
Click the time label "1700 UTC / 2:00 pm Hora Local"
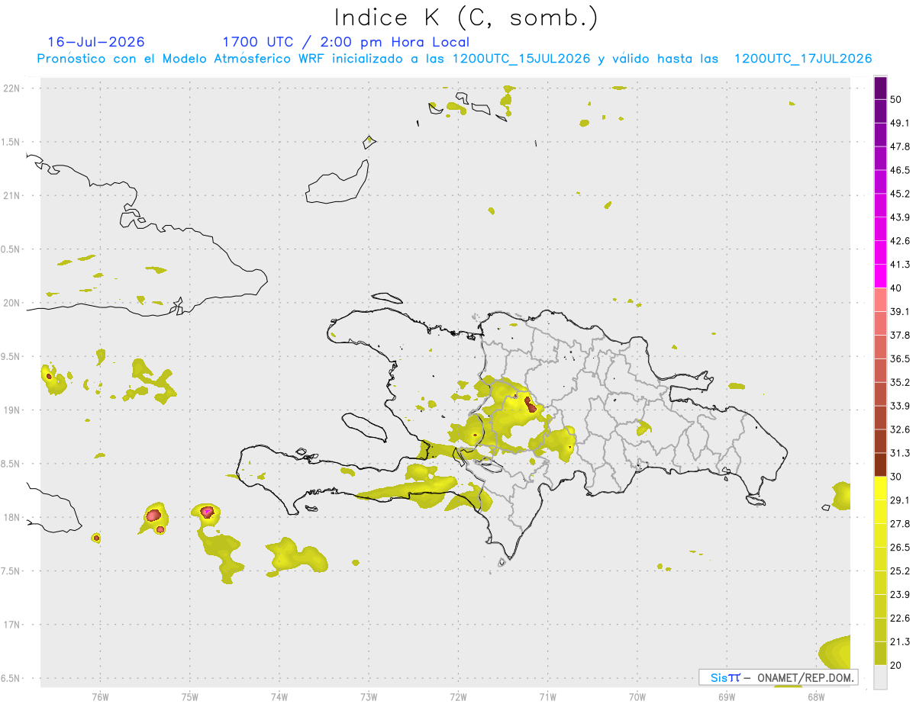(x=346, y=42)
